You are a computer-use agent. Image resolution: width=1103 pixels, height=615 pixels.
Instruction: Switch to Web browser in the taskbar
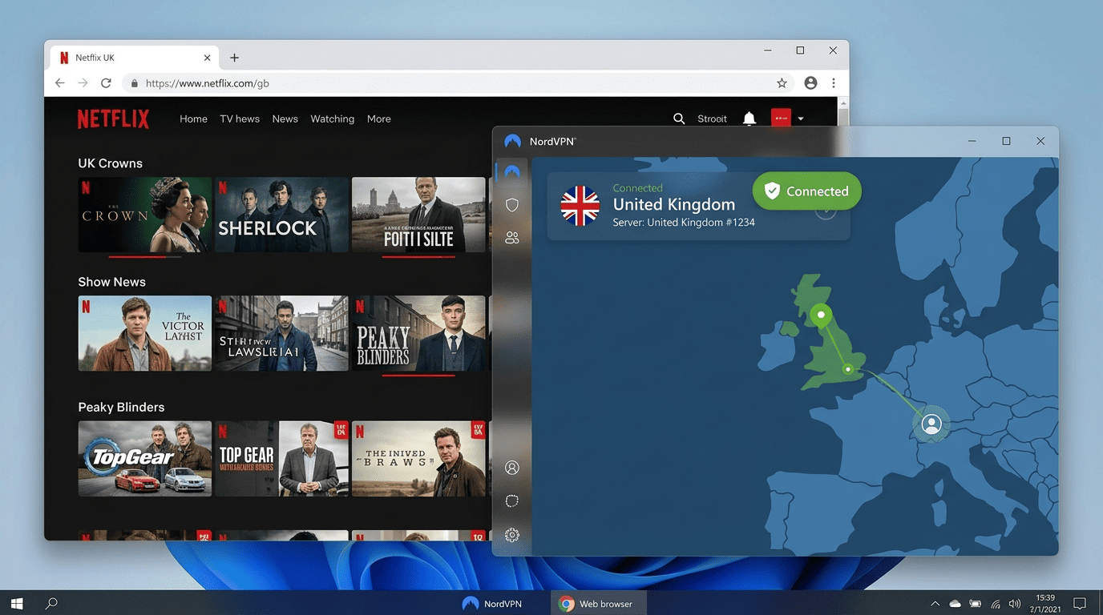coord(597,604)
